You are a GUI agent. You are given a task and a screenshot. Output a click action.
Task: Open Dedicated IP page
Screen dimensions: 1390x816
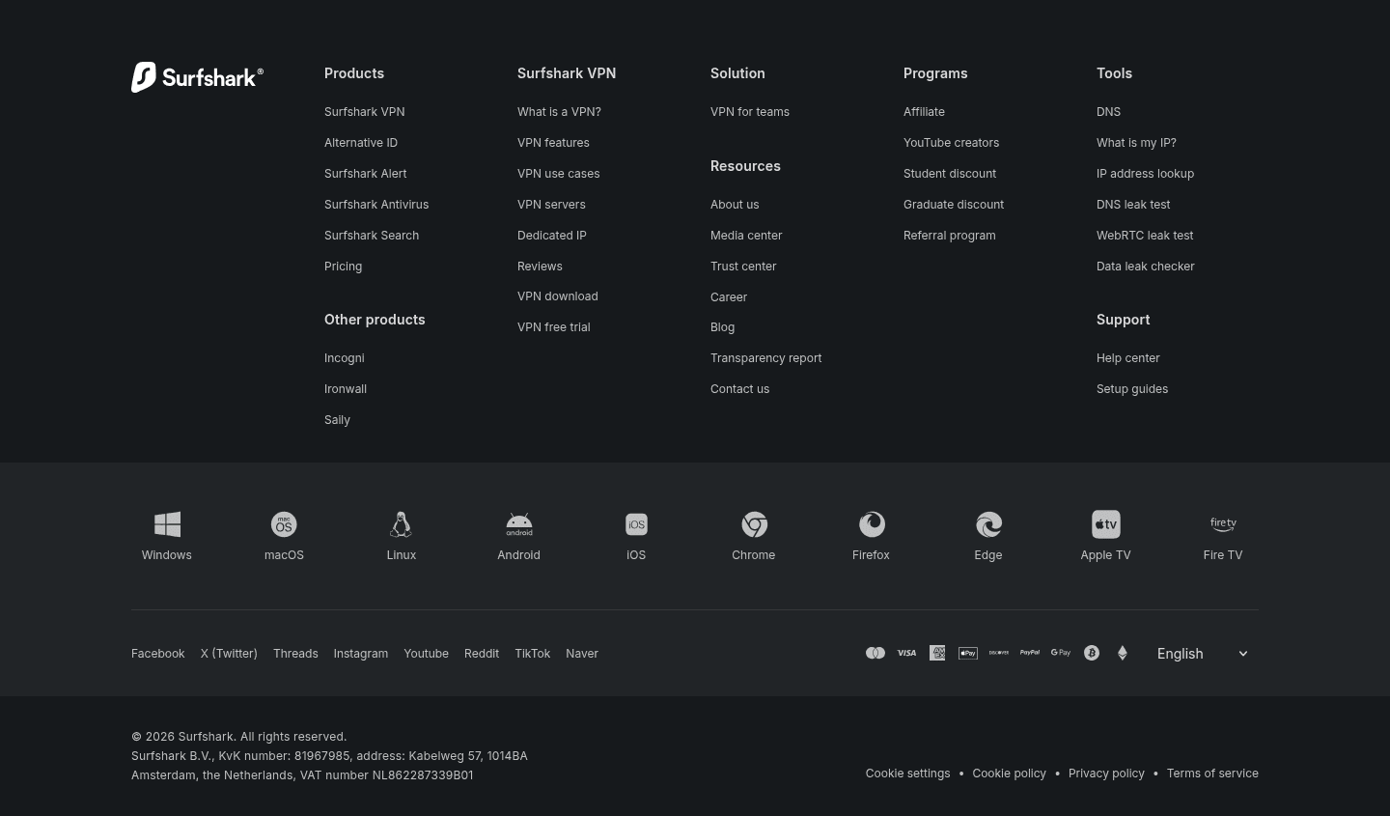click(551, 236)
